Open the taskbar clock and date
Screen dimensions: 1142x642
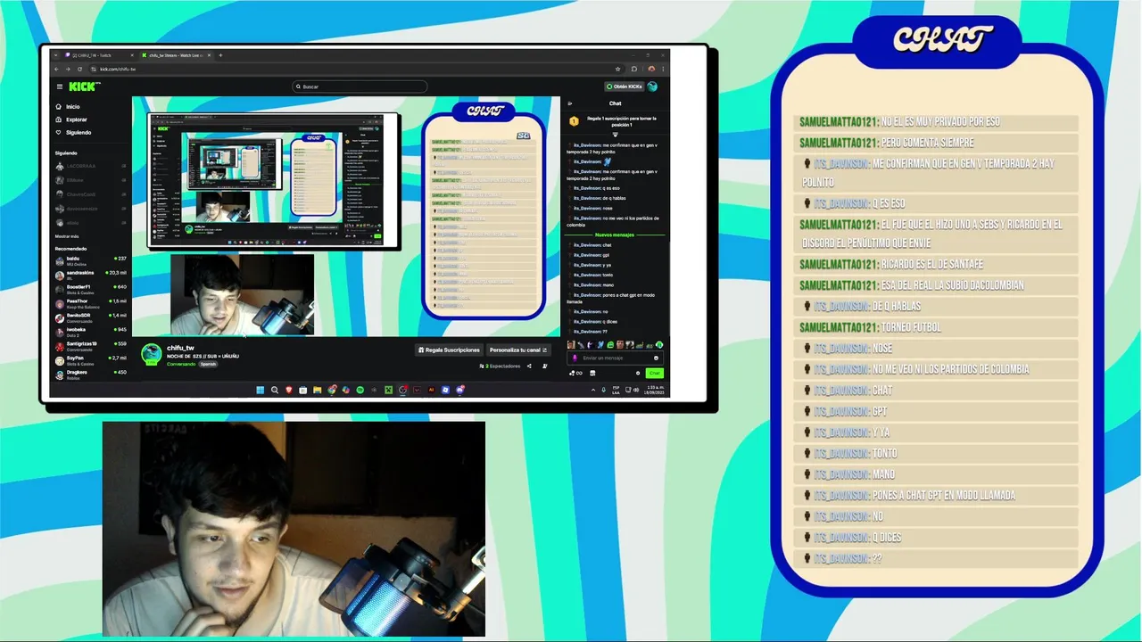[655, 390]
